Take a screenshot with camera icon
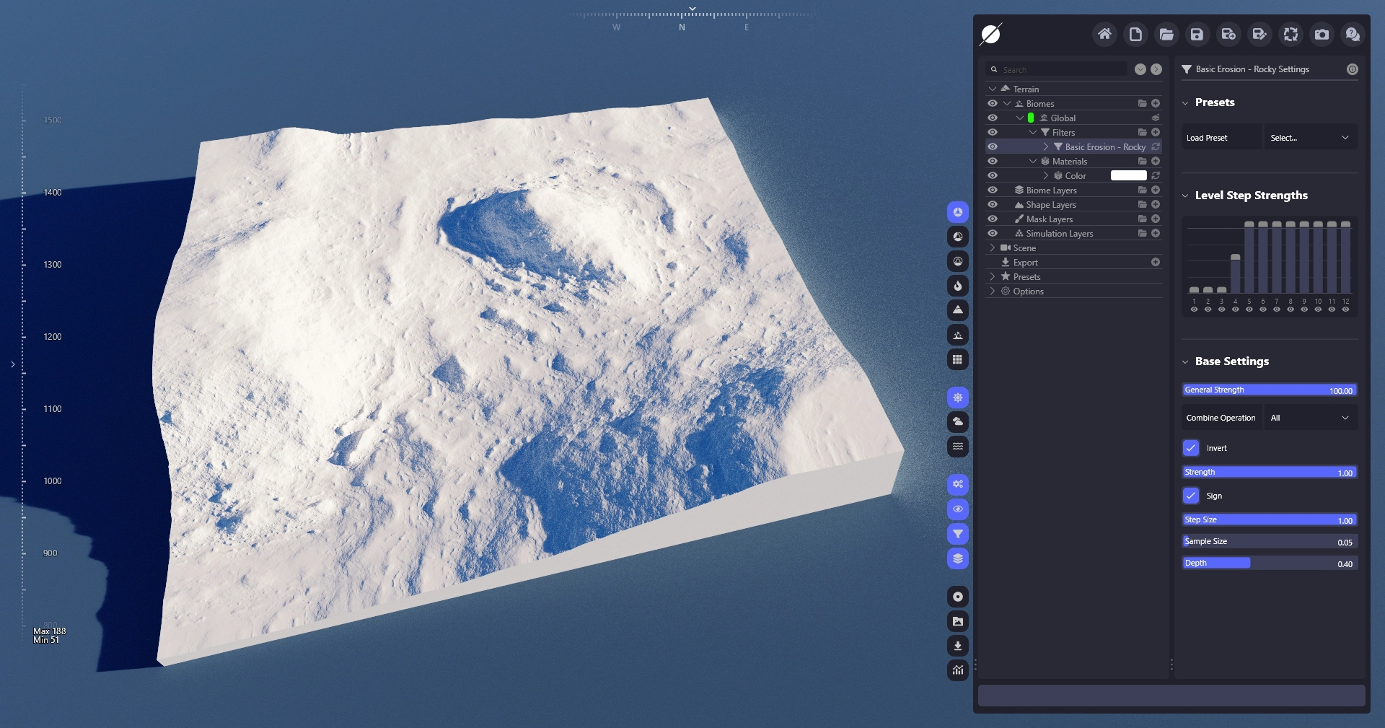 click(x=1322, y=34)
